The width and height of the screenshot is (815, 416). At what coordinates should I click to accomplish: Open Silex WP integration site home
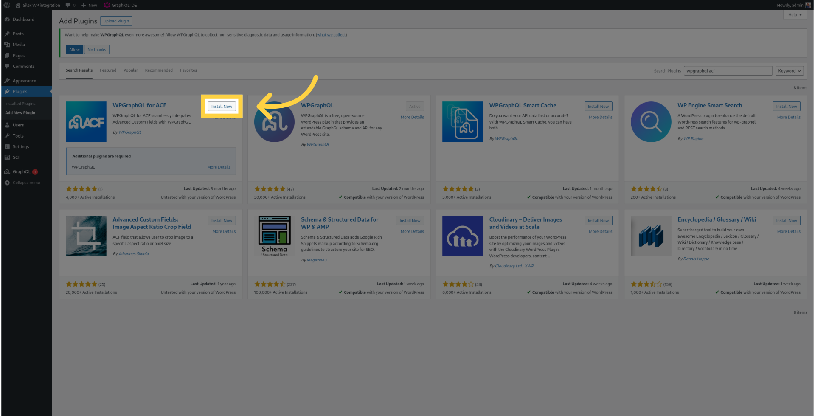coord(38,5)
